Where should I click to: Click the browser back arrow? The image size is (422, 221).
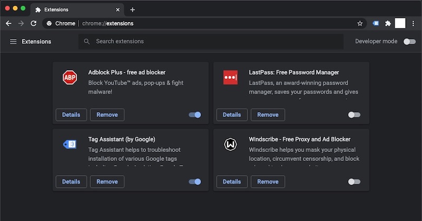point(8,23)
